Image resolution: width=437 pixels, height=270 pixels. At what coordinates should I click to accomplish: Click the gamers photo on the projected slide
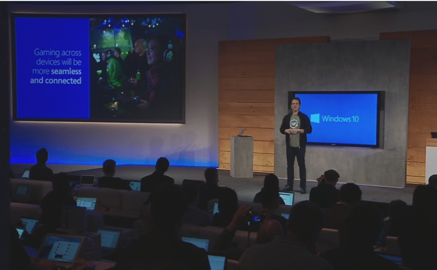pos(137,68)
